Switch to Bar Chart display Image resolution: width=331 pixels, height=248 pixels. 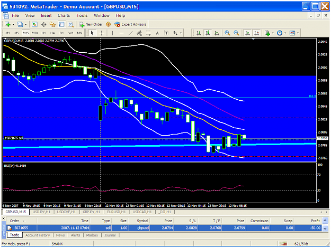(199, 33)
